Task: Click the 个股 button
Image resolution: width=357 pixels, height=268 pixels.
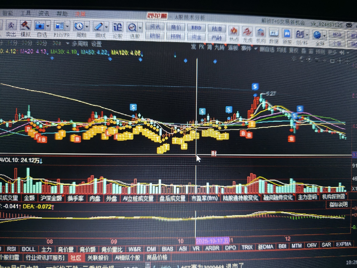Action: pyautogui.click(x=337, y=43)
